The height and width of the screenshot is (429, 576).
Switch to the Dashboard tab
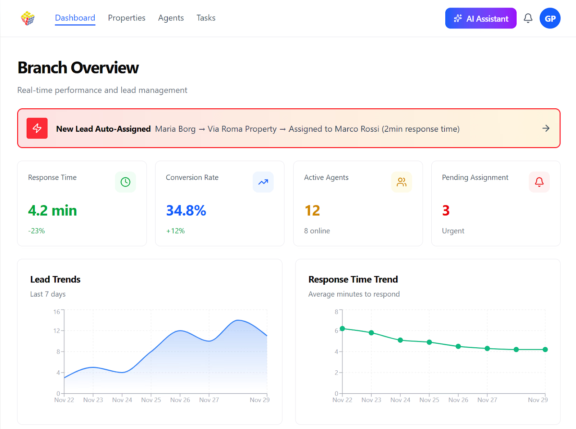pyautogui.click(x=75, y=18)
